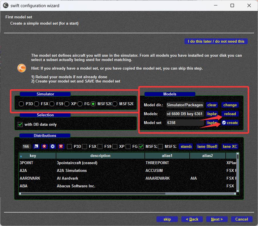Select the FSX simulator radio button
This screenshot has height=226, width=258.
click(x=37, y=104)
